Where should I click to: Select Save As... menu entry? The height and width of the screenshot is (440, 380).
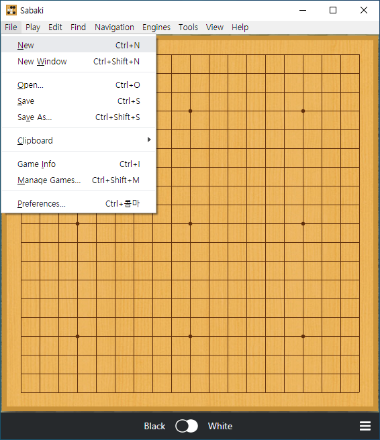click(x=79, y=117)
